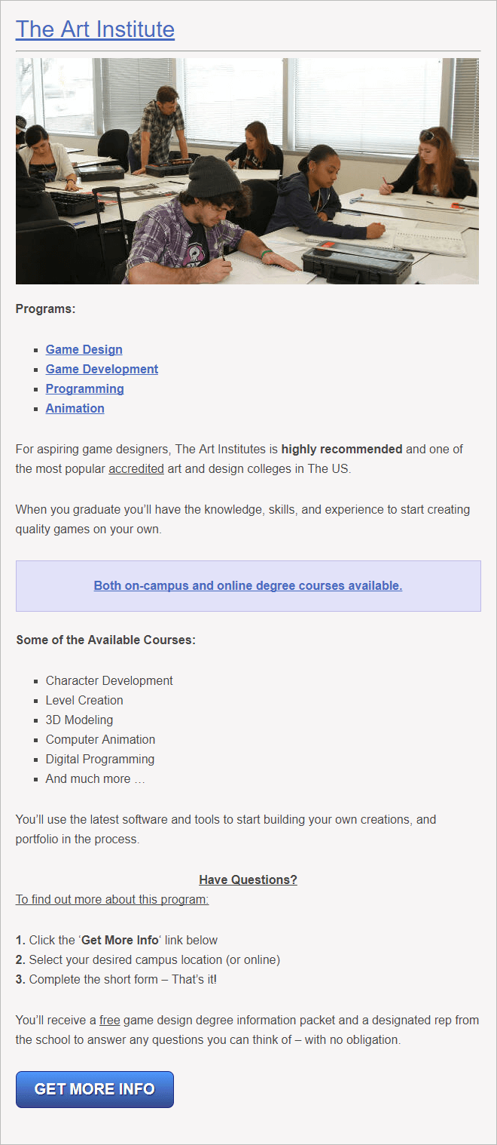Click the classroom photo of students drawing
The image size is (497, 1145).
(247, 171)
